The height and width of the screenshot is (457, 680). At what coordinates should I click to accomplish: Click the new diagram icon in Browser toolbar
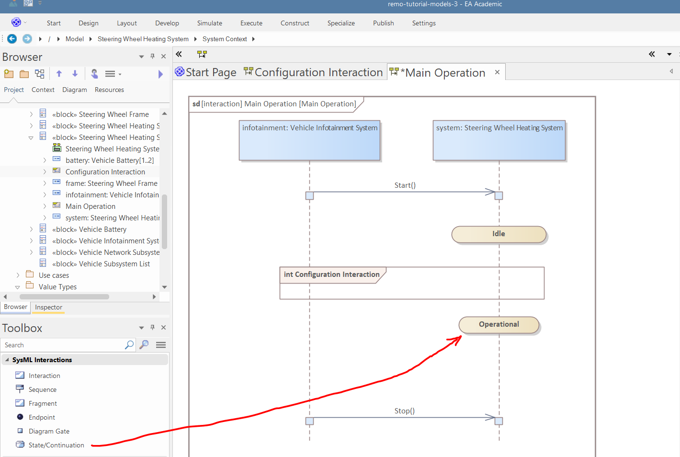(x=40, y=74)
